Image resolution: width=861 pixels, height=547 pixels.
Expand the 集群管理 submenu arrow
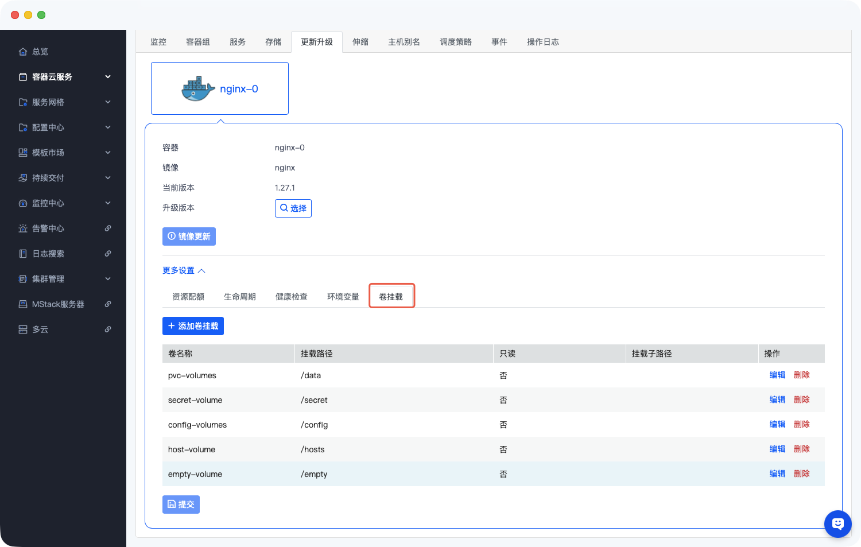108,279
